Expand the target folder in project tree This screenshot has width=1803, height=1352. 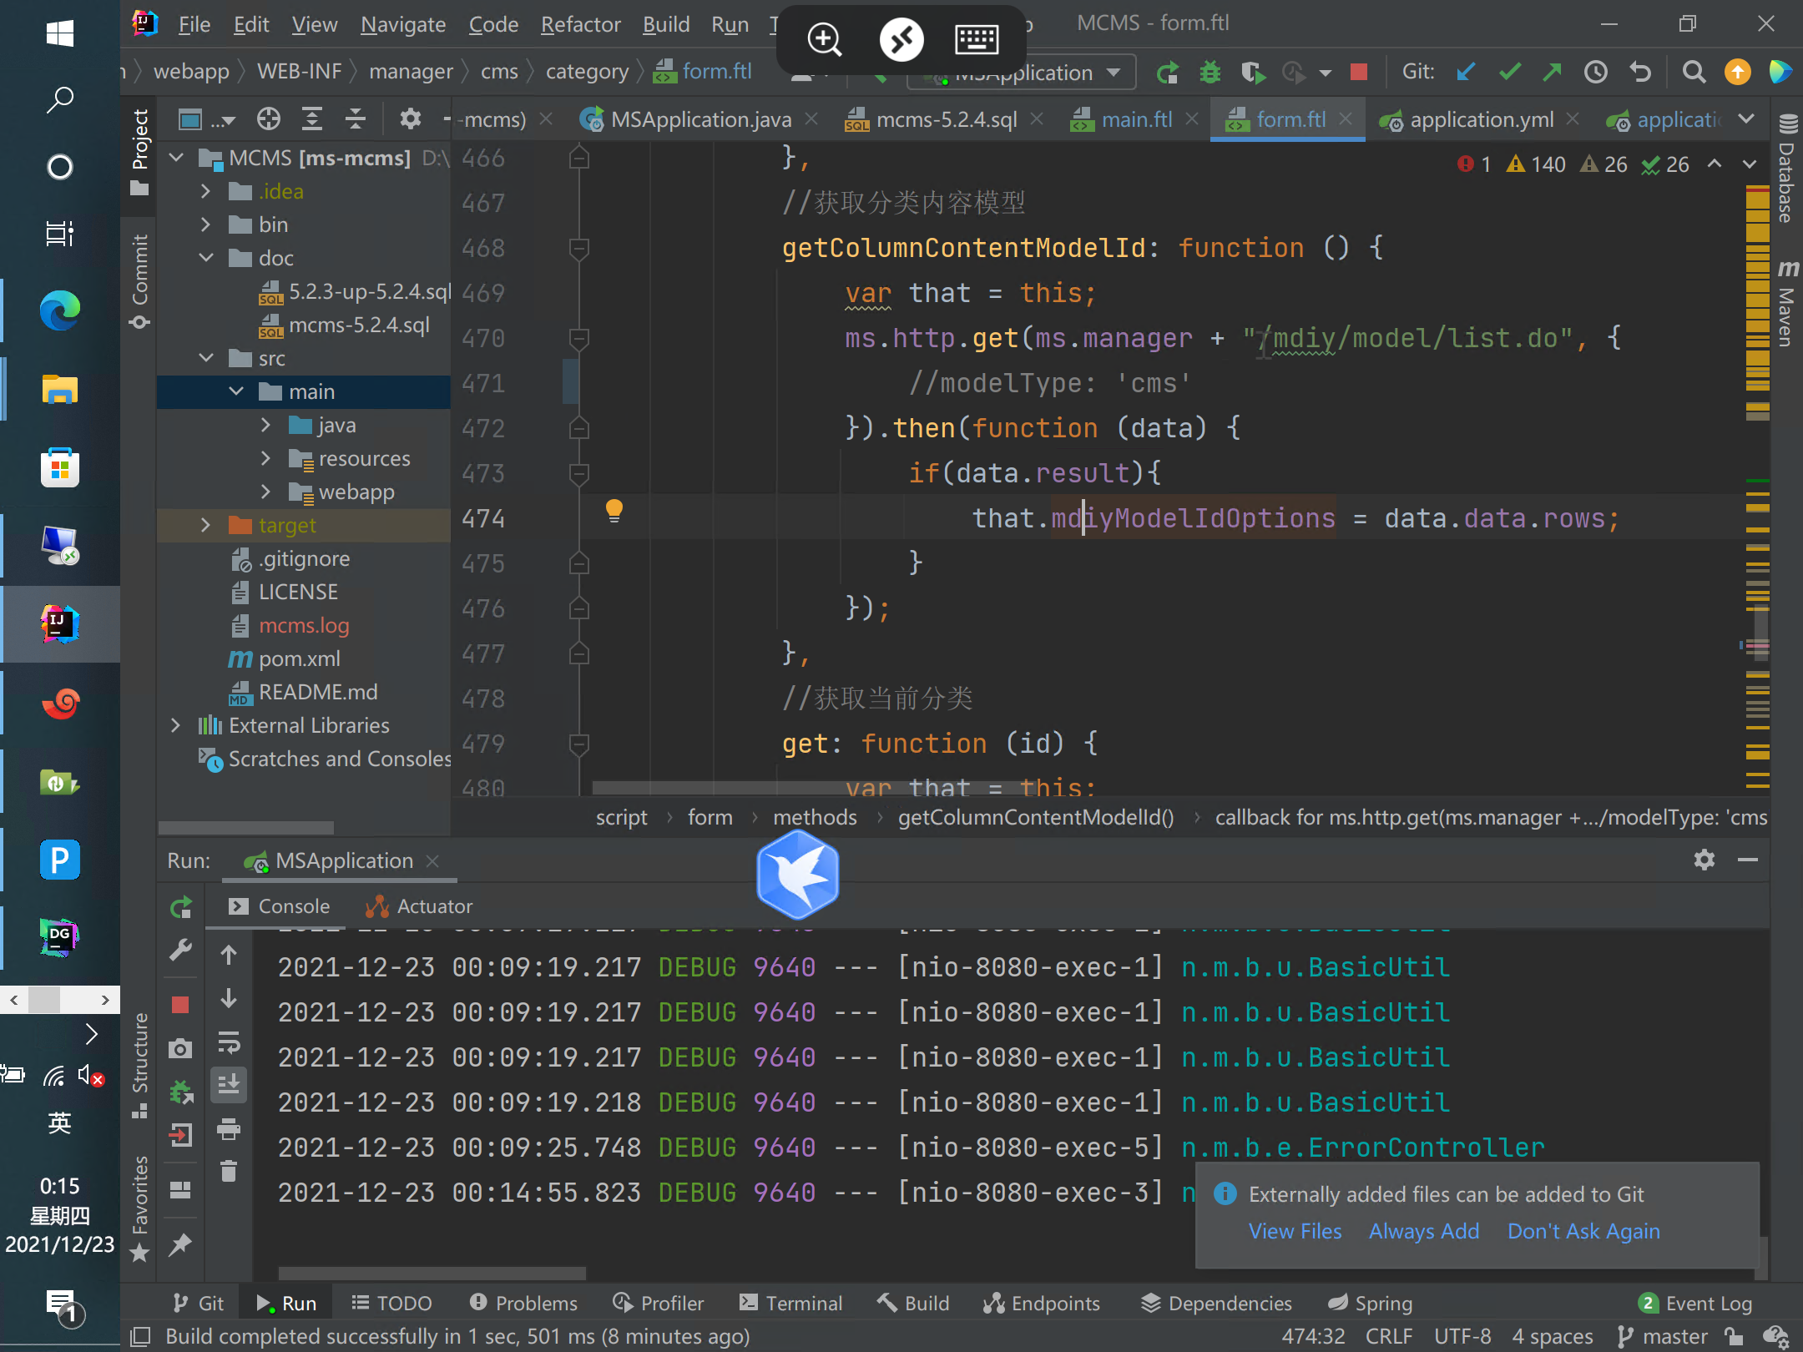coord(206,525)
